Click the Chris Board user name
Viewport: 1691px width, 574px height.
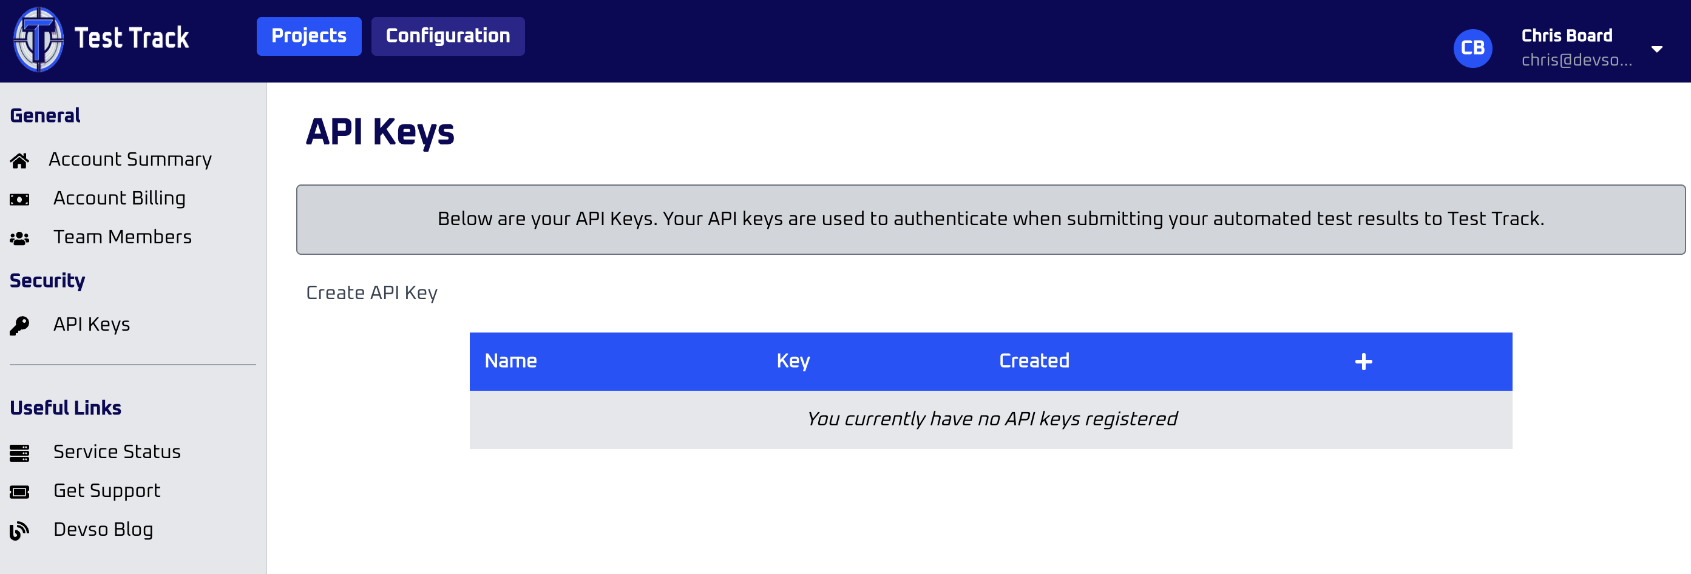pos(1567,35)
